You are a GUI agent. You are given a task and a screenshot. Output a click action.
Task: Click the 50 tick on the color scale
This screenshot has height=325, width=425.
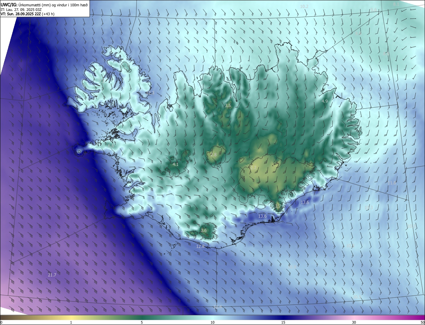click(x=422, y=322)
